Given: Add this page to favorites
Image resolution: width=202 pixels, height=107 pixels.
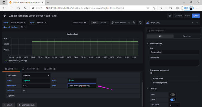Looking at the screenshot, I should 154,8.
